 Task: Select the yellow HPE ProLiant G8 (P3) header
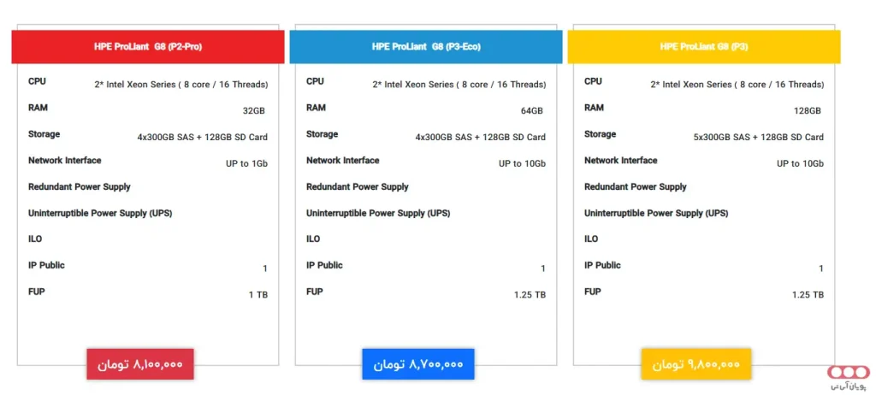pos(704,47)
